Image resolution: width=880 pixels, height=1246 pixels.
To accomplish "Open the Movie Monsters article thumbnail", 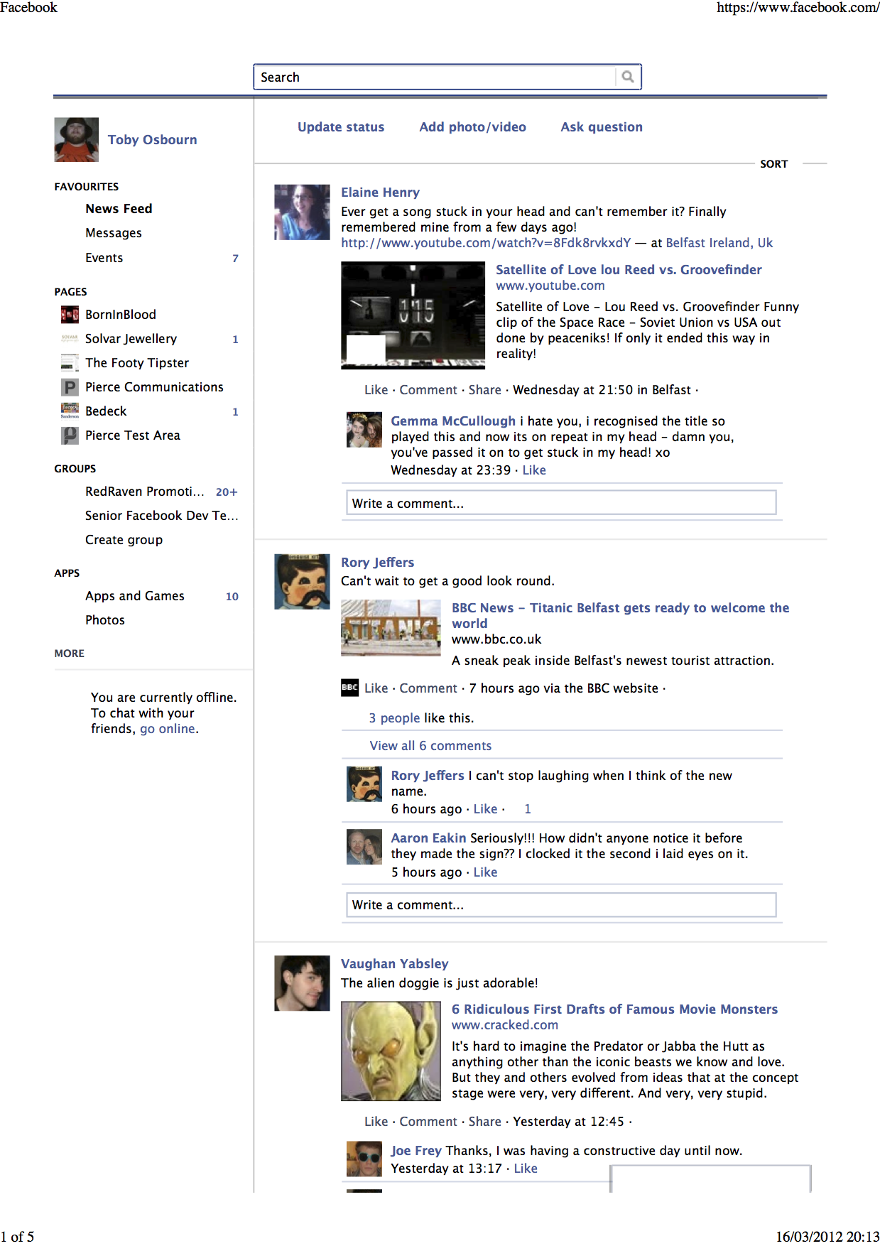I will tap(391, 1051).
